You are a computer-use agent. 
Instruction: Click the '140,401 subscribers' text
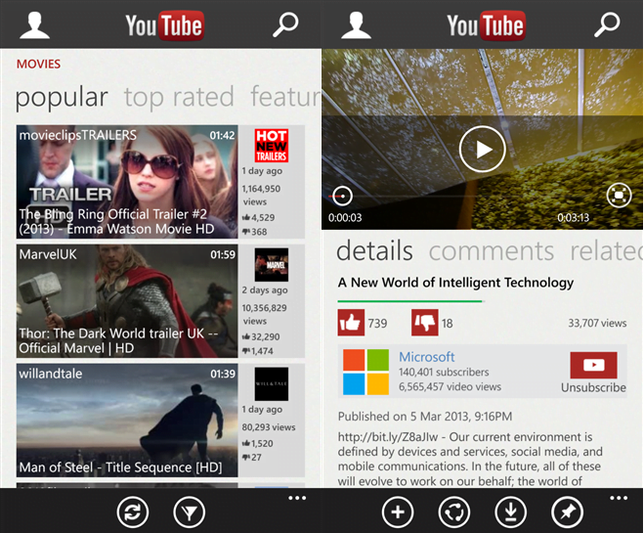pyautogui.click(x=444, y=372)
